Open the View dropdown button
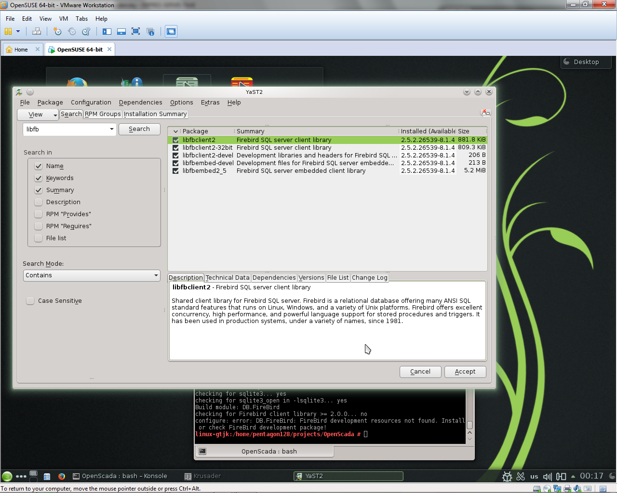 [38, 115]
